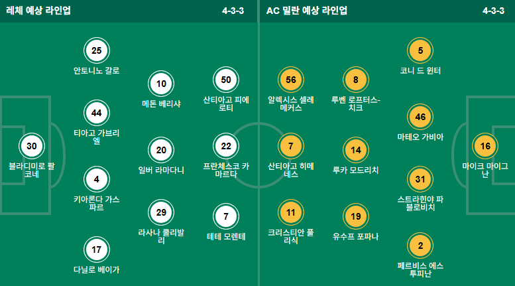Open the 다닐로 베이가 player name
Image resolution: width=515 pixels, height=286 pixels.
point(97,270)
